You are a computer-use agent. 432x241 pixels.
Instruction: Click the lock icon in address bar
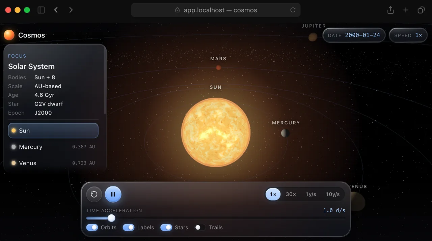(178, 10)
